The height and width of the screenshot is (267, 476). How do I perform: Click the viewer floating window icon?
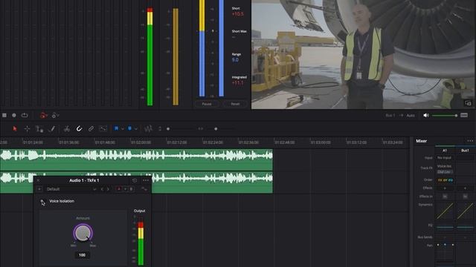tap(468, 103)
